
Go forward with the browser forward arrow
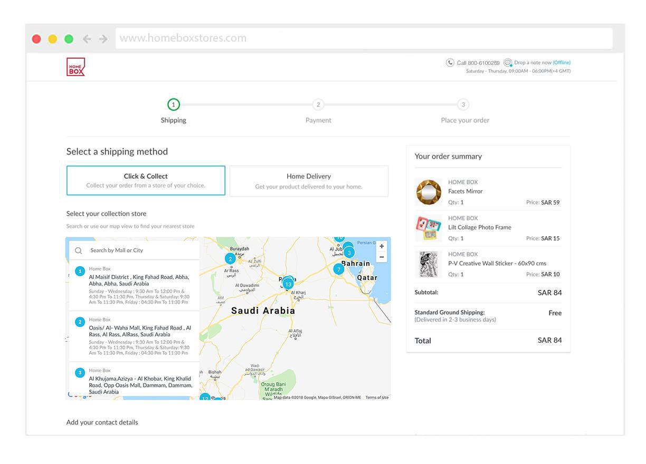point(103,39)
